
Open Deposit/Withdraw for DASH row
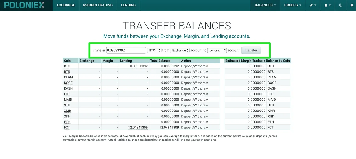194,88
